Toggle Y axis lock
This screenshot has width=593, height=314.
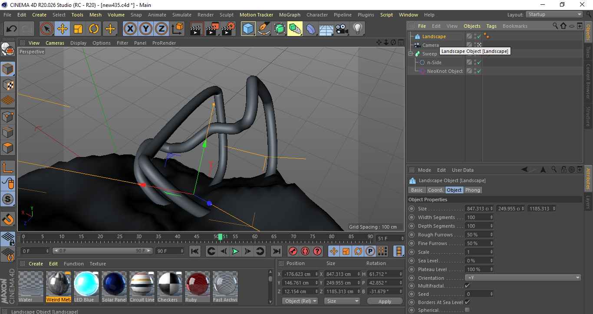[145, 29]
